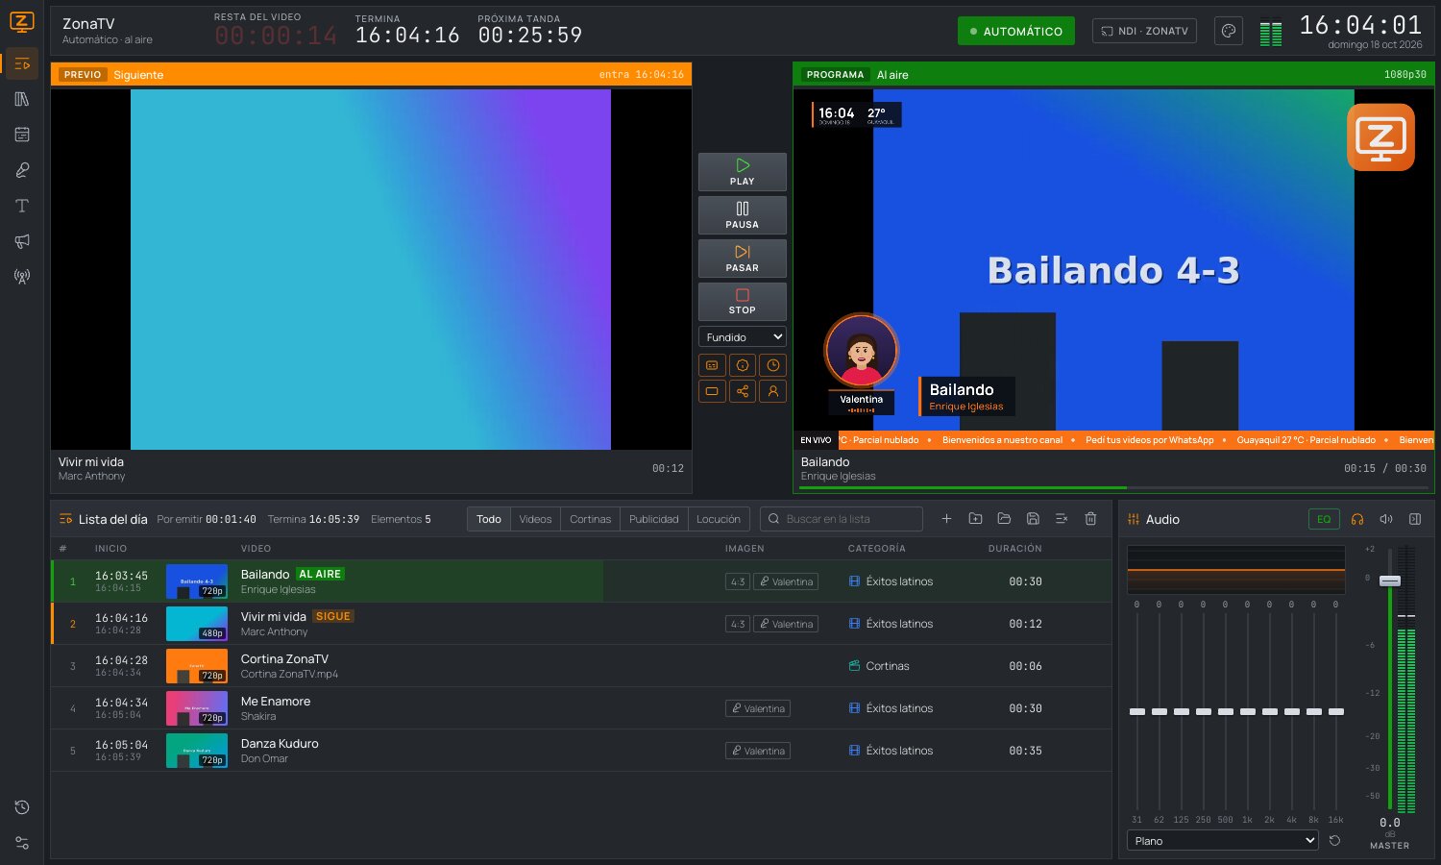Select the Locución filter tab
This screenshot has width=1441, height=865.
719,519
